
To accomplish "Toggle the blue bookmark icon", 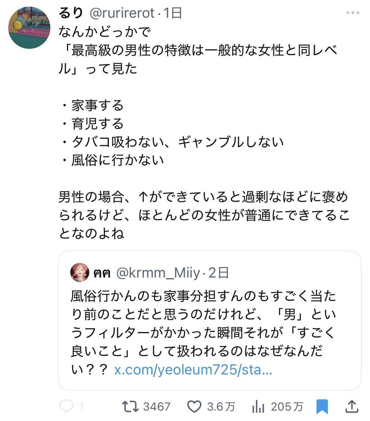I will tap(322, 407).
